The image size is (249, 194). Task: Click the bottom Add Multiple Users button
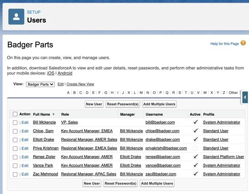click(157, 183)
